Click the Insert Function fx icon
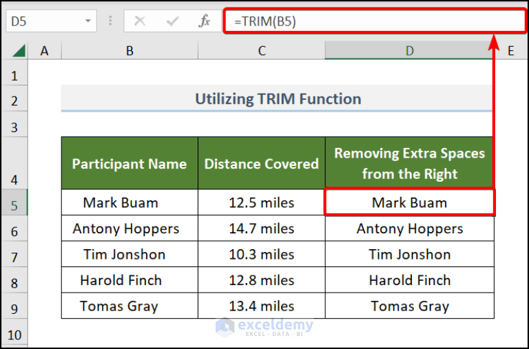This screenshot has height=349, width=529. (x=204, y=21)
